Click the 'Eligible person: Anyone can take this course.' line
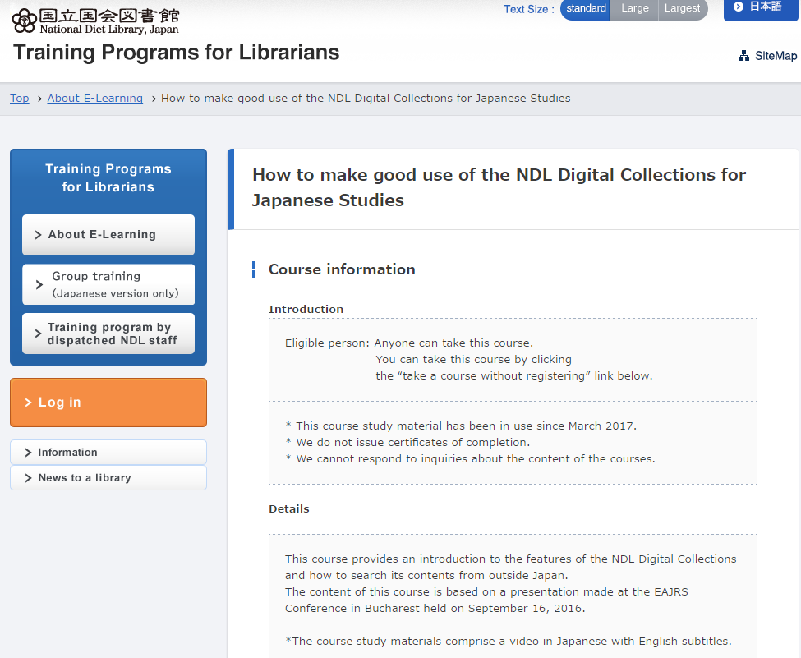This screenshot has width=801, height=658. coord(409,343)
